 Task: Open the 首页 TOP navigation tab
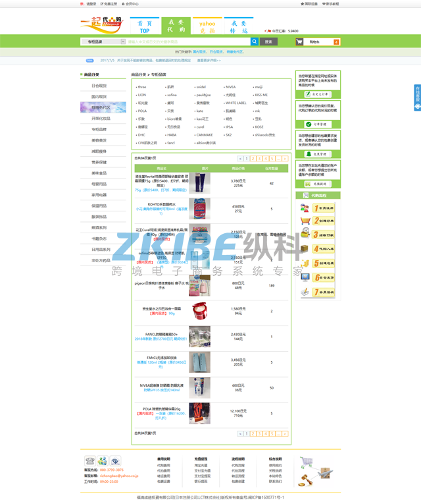145,26
